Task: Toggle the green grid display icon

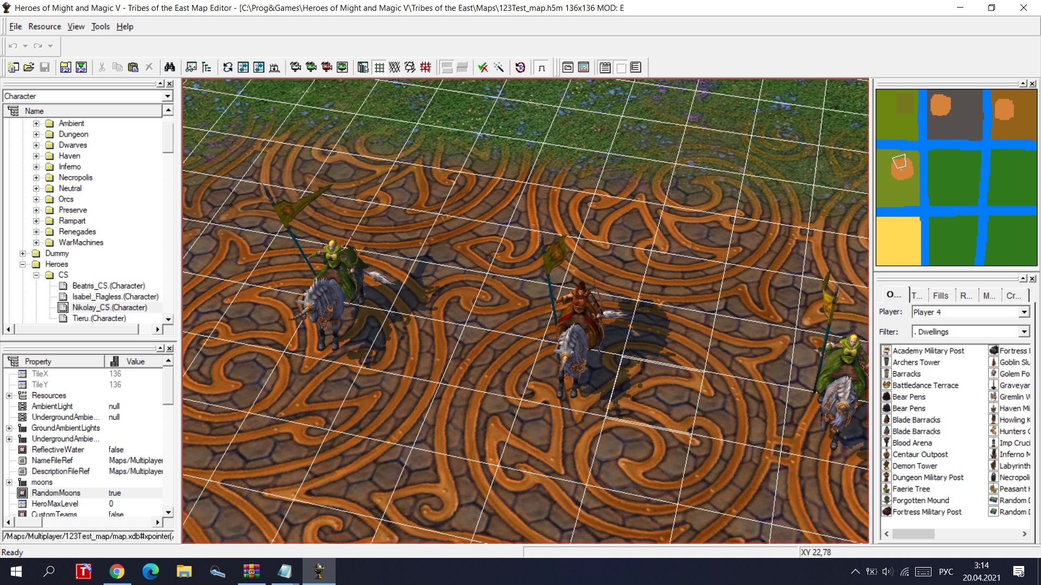Action: [x=380, y=67]
